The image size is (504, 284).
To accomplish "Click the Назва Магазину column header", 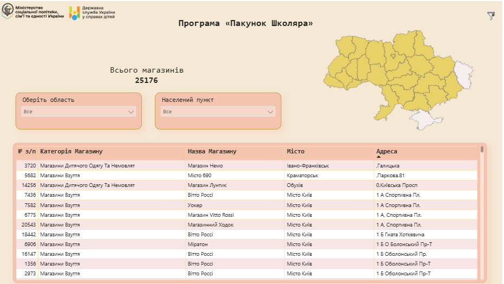I will [x=212, y=151].
